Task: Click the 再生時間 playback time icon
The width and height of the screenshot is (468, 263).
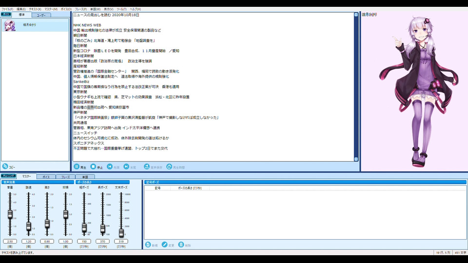Action: click(169, 167)
